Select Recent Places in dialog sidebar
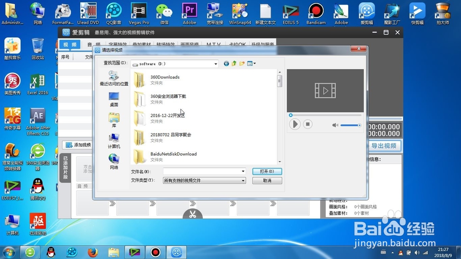Viewport: 461px width, 259px height. [114, 78]
